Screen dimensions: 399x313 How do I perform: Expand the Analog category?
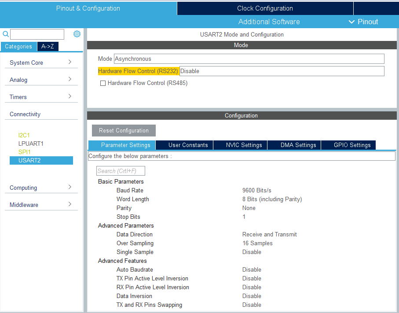click(41, 80)
